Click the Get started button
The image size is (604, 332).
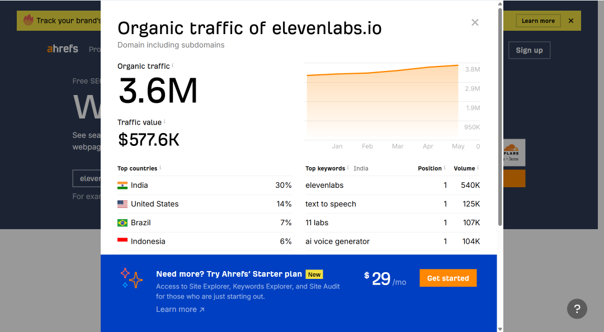pos(448,278)
